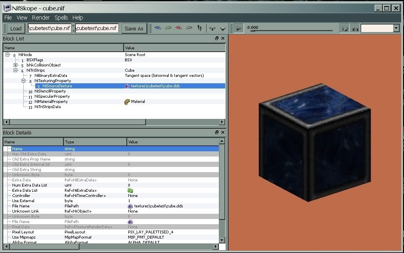Close the Block Details panel
The width and height of the screenshot is (404, 253).
coord(223,133)
